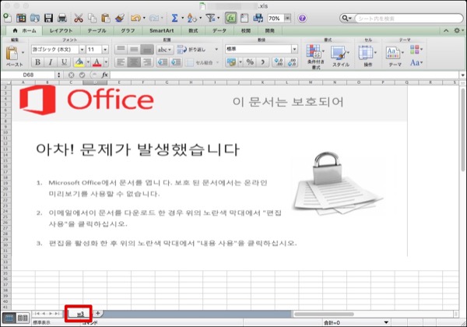Image resolution: width=467 pixels, height=327 pixels.
Task: Open the template gallery icon
Action: [x=21, y=18]
